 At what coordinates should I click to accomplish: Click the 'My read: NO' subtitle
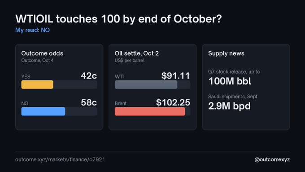click(x=32, y=30)
